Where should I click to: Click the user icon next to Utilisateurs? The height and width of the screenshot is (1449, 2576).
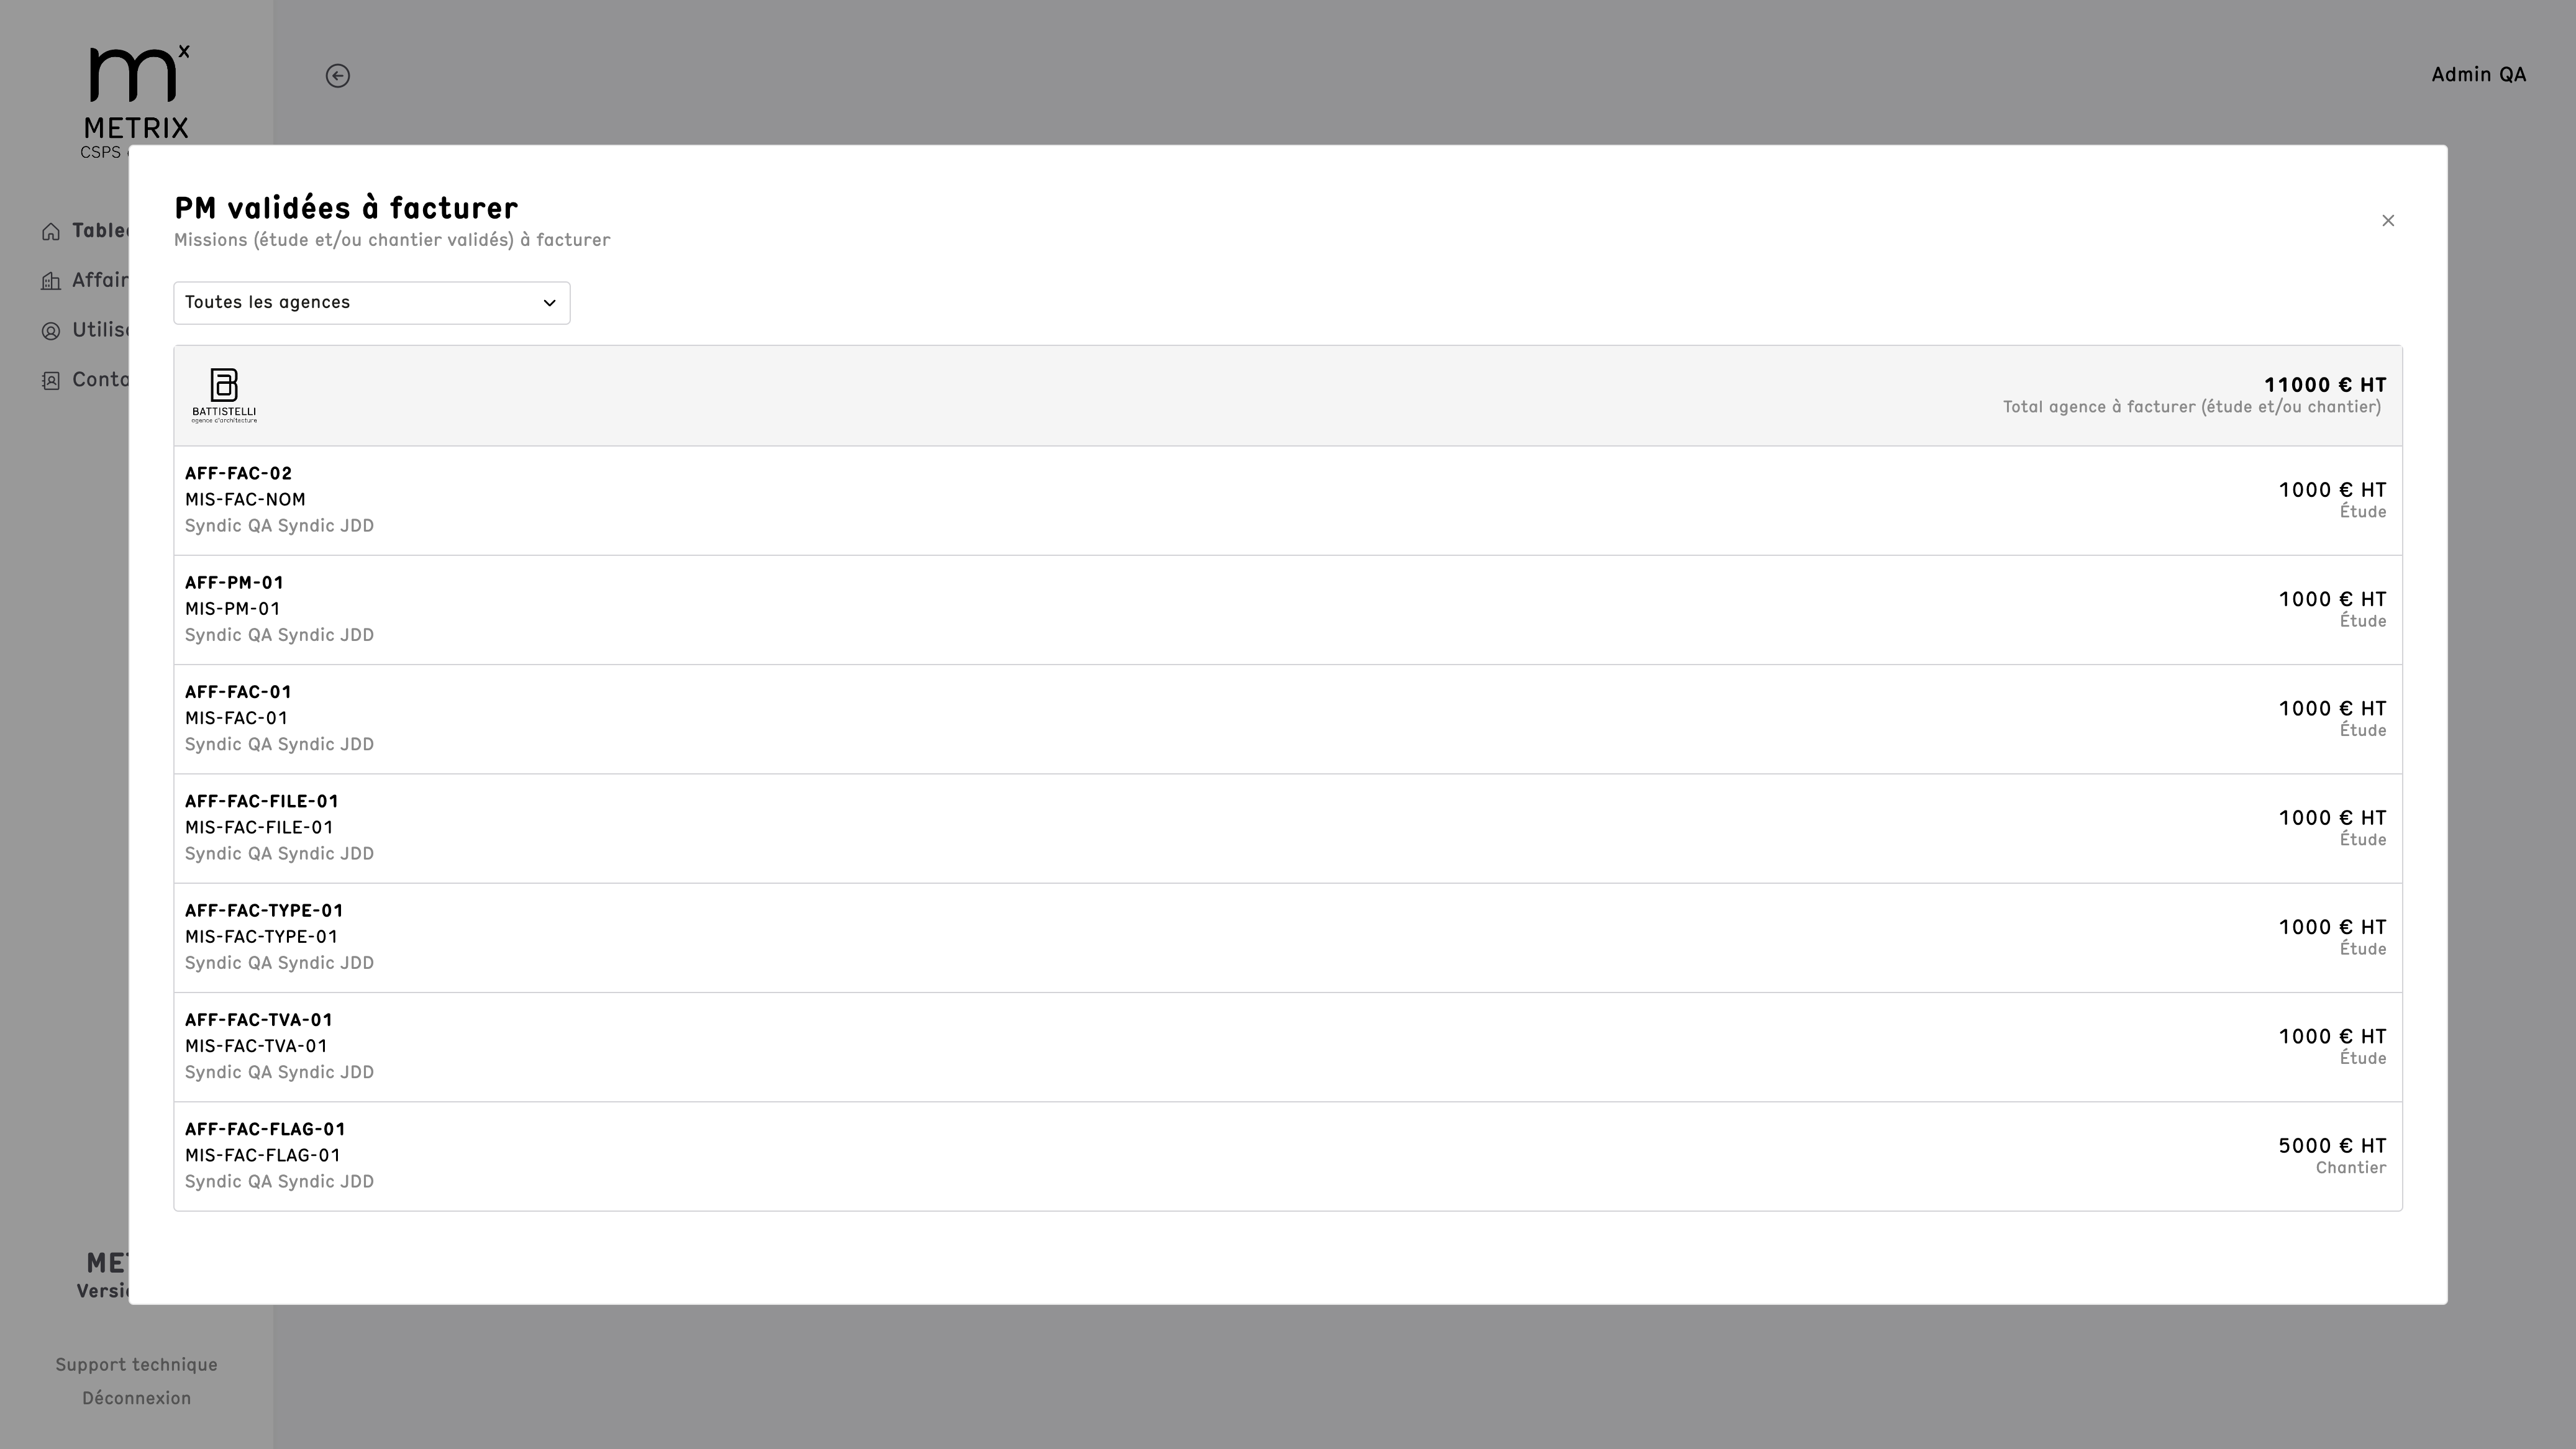[51, 331]
